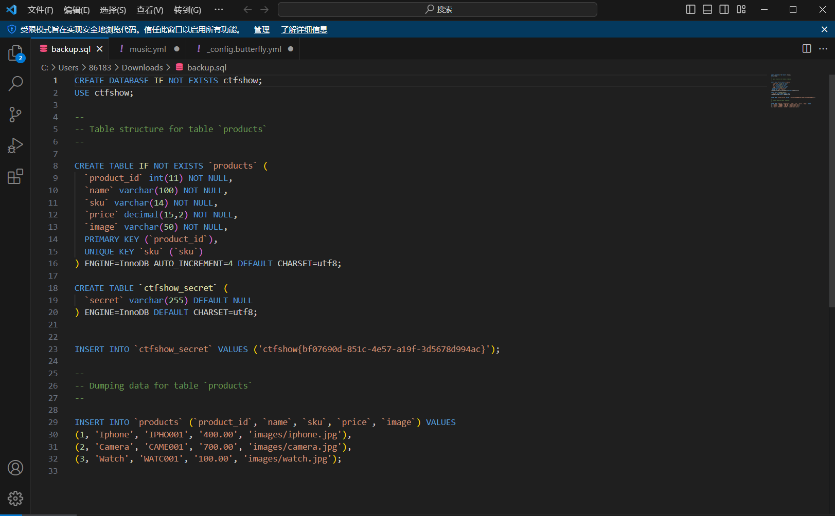Open the Manage gear icon
Viewport: 835px width, 516px height.
pyautogui.click(x=15, y=498)
